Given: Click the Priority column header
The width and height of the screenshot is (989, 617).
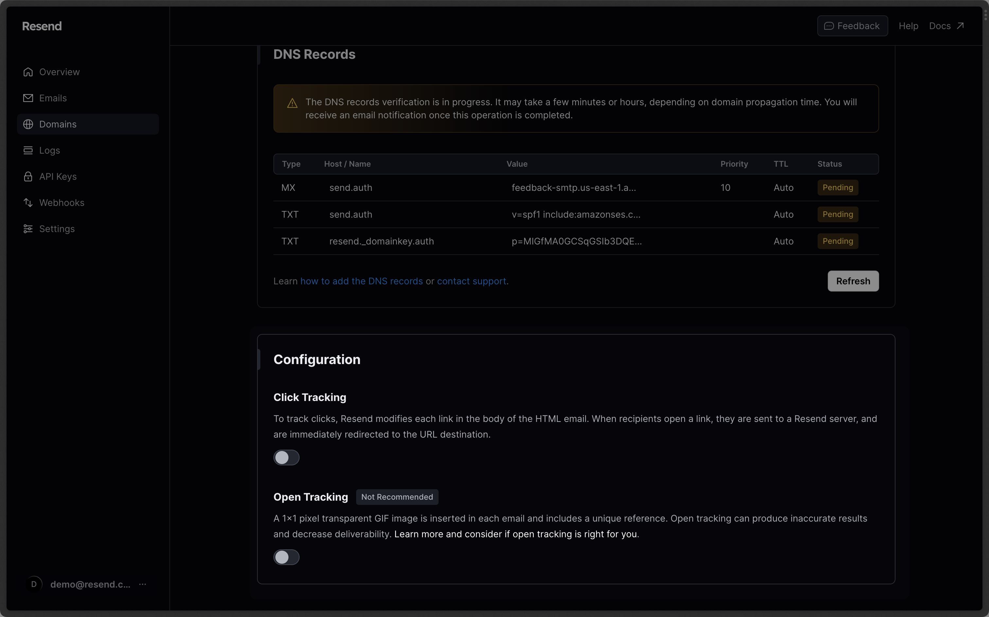Looking at the screenshot, I should tap(734, 164).
